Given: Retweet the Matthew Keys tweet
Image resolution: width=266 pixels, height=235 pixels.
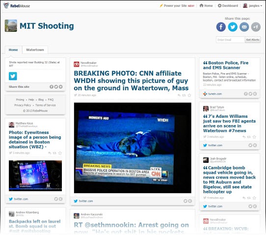Looking at the screenshot, I should pos(54,153).
